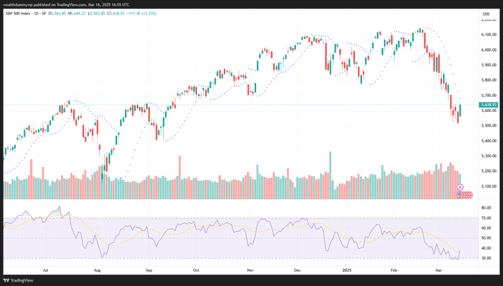Click the wealthdummywp published on TradingView text
This screenshot has width=503, height=286.
coord(48,5)
